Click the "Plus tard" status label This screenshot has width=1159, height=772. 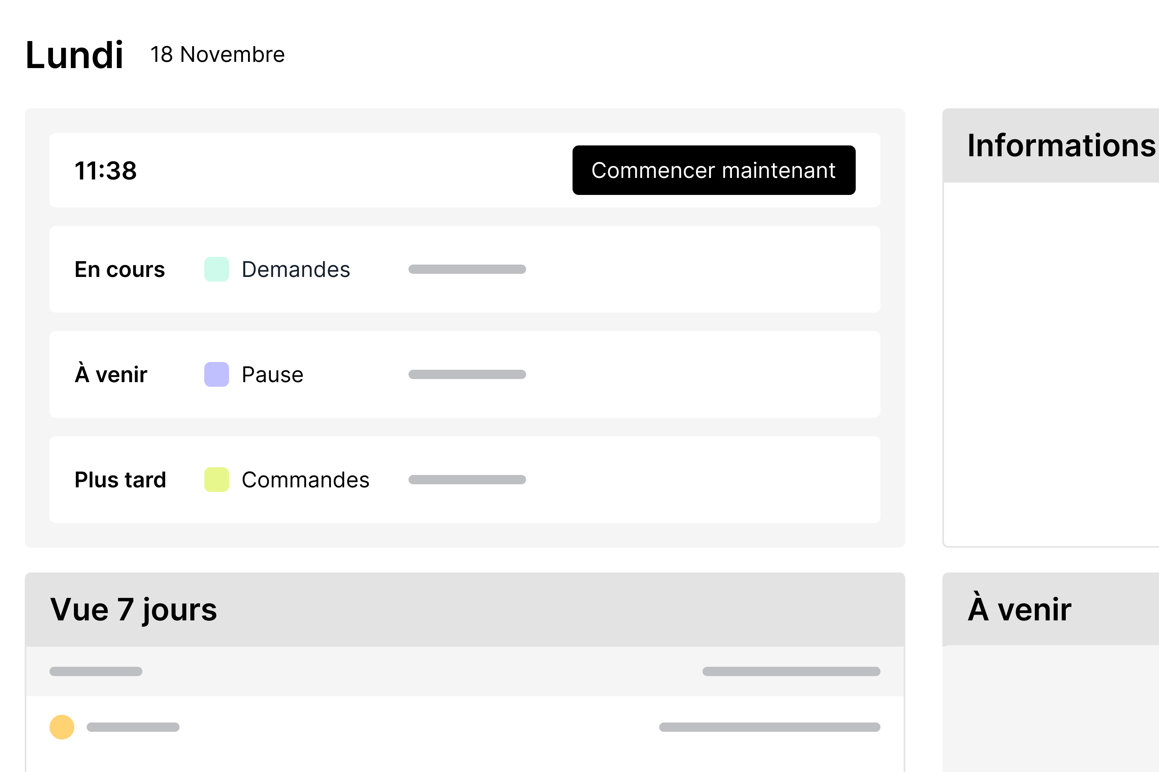click(120, 480)
